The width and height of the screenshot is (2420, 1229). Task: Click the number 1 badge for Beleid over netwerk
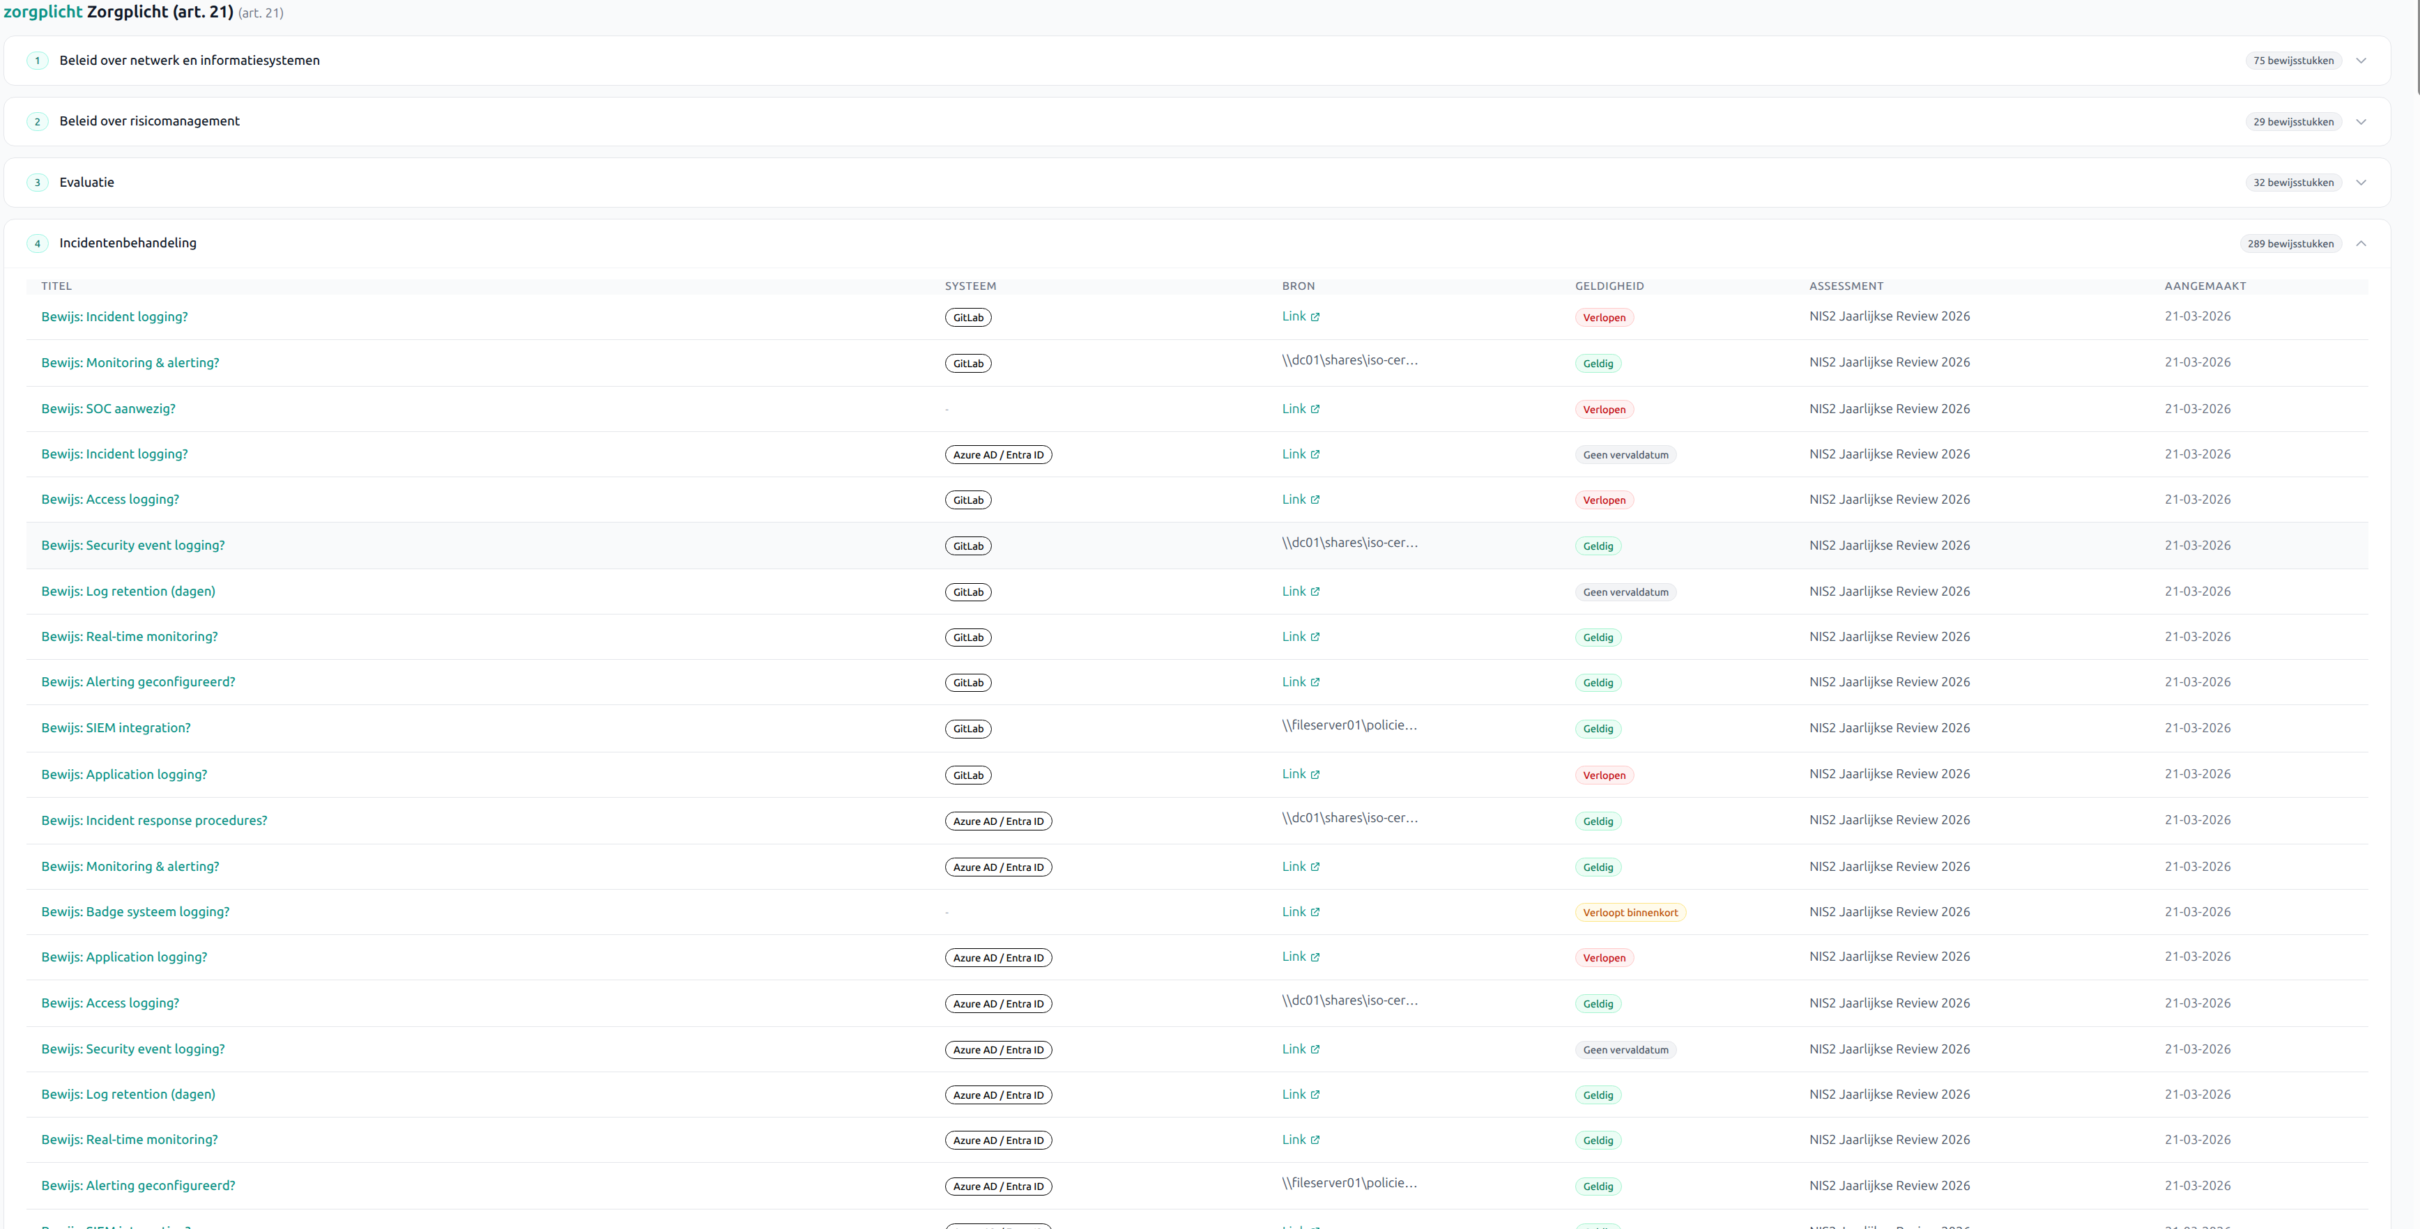(x=38, y=61)
